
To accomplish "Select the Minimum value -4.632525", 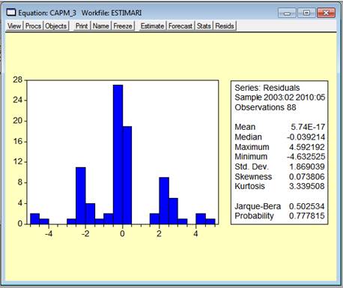I will click(306, 157).
